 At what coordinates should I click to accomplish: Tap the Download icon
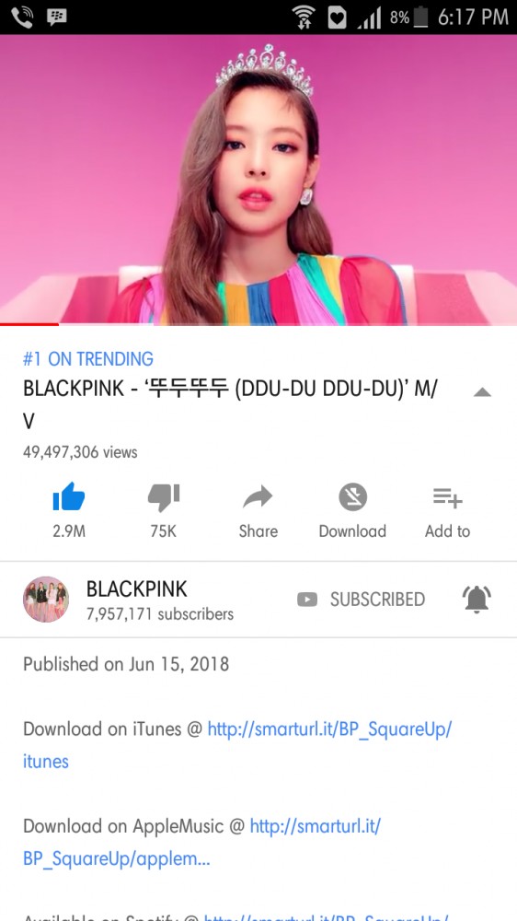click(x=352, y=497)
